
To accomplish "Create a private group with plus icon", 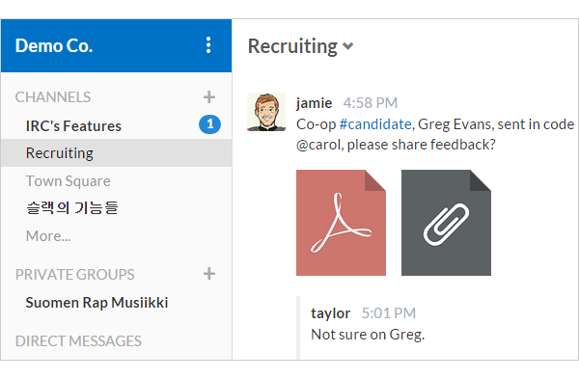I will [x=209, y=274].
